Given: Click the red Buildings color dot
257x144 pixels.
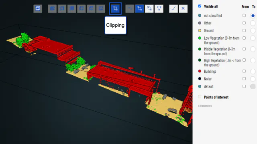Looking at the screenshot, I should 200,71.
